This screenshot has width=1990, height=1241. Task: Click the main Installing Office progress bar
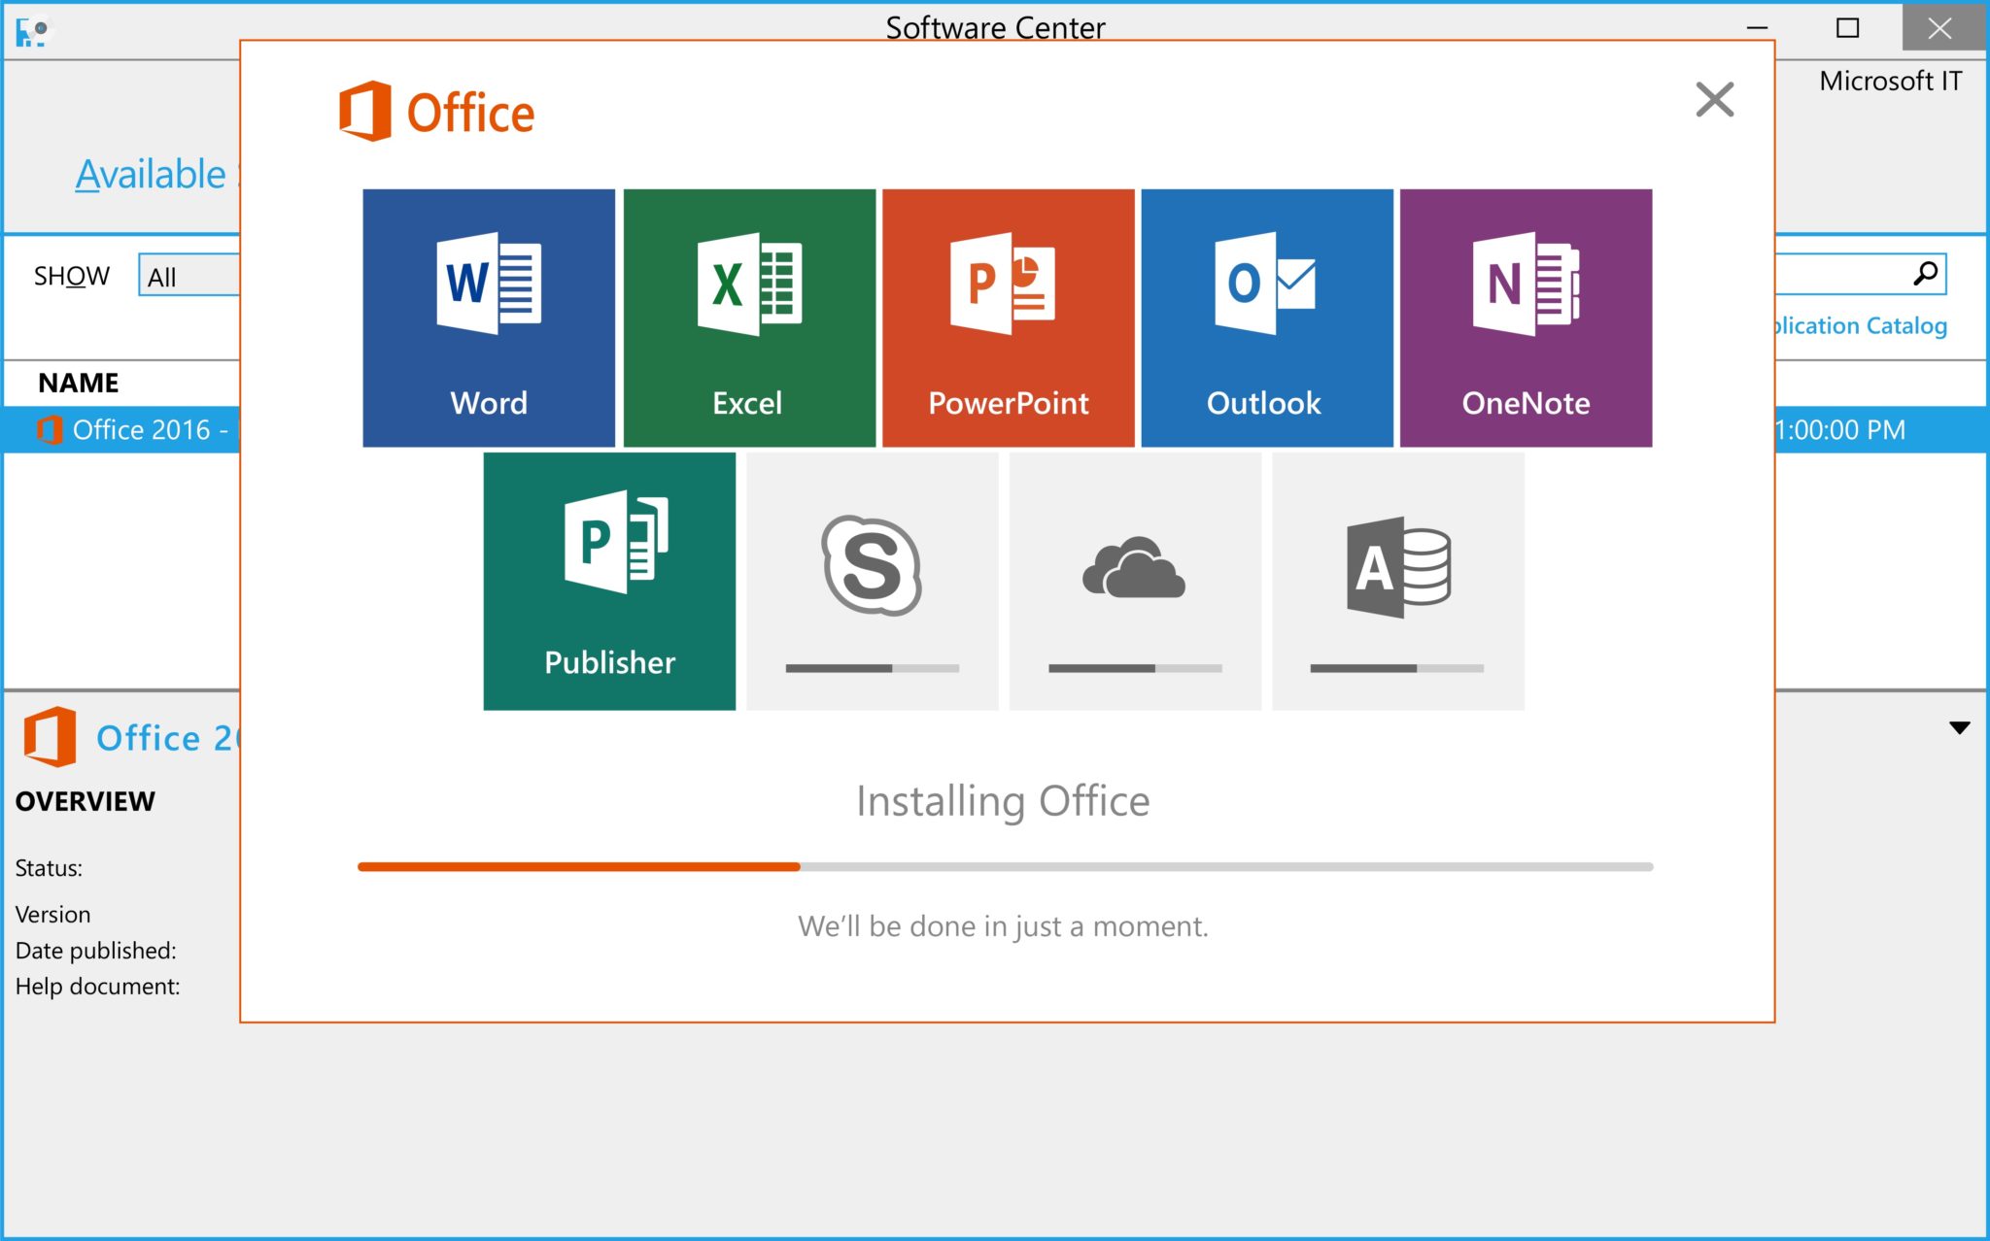pyautogui.click(x=1005, y=866)
